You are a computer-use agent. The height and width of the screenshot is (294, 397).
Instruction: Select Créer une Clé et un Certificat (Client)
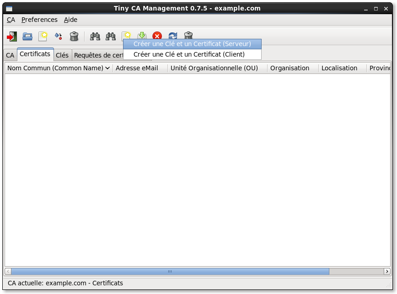(189, 54)
